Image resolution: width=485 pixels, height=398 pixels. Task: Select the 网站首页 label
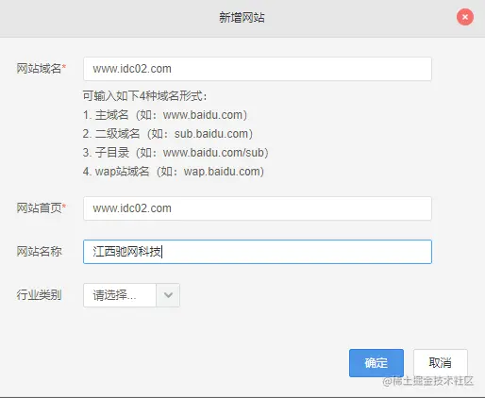(39, 207)
